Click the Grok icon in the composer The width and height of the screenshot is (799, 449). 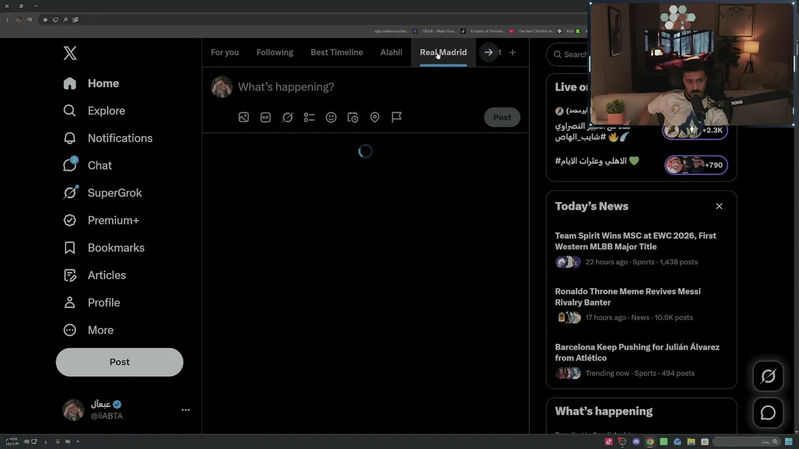click(287, 117)
